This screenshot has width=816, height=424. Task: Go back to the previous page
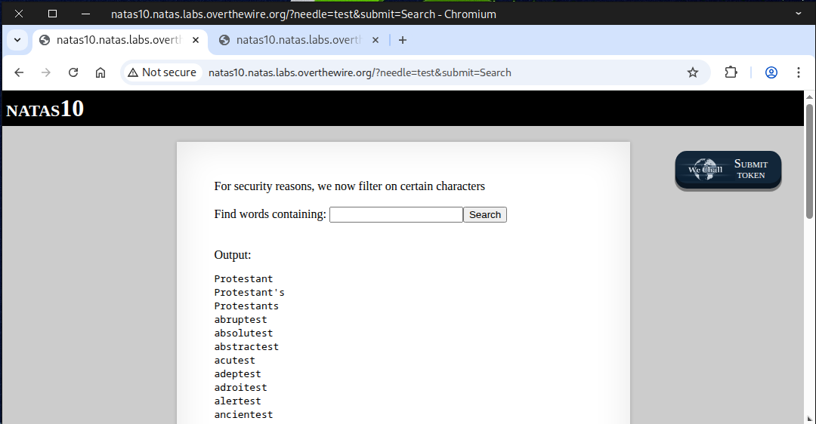(x=20, y=72)
